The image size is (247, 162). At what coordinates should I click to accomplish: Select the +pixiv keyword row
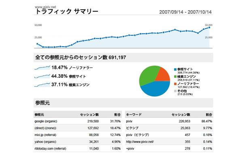(x=169, y=149)
